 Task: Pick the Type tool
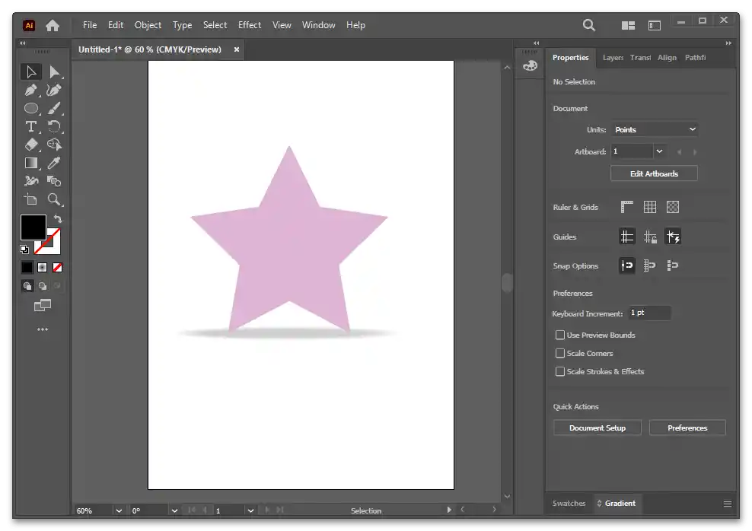point(30,126)
